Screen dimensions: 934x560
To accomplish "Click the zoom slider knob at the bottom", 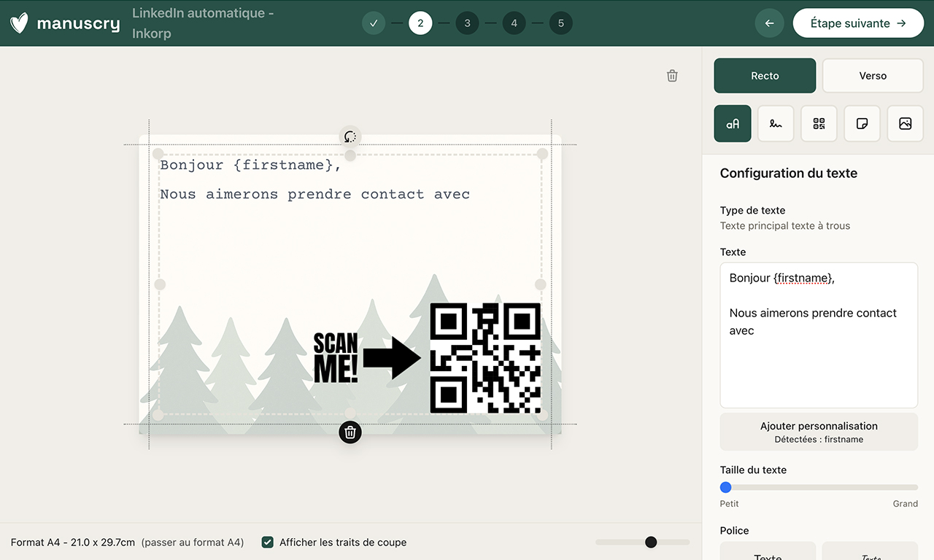I will point(651,542).
